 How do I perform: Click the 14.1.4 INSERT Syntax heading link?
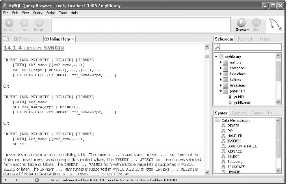click(x=34, y=48)
